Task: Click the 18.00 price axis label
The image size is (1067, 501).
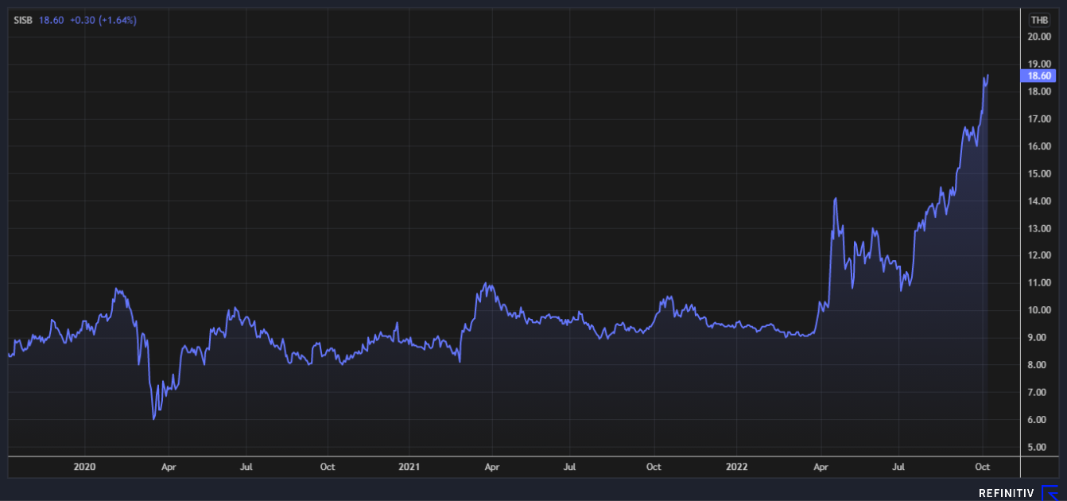Action: [x=1040, y=91]
